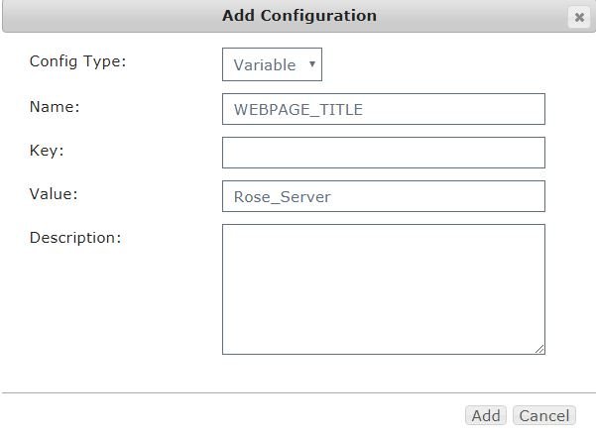The height and width of the screenshot is (437, 596).
Task: Click the Add Configuration heading text
Action: coord(299,16)
